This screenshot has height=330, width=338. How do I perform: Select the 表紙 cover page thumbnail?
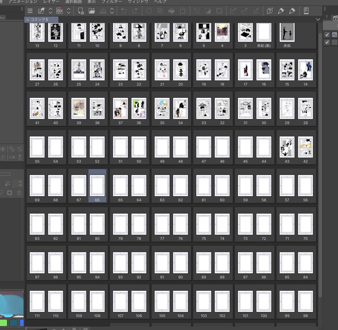pyautogui.click(x=287, y=33)
